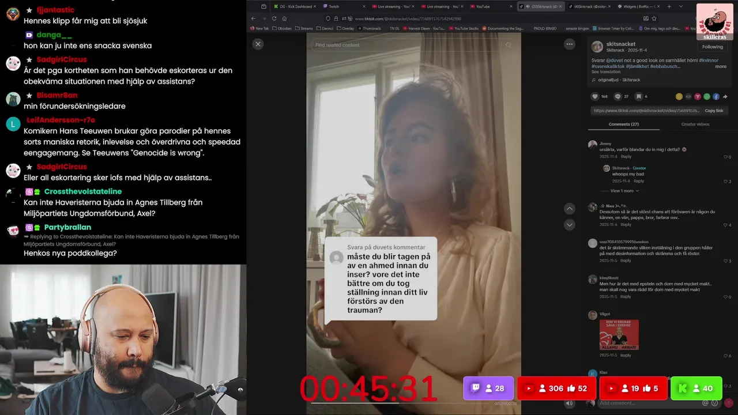Send to friends with red send icon

(x=698, y=96)
